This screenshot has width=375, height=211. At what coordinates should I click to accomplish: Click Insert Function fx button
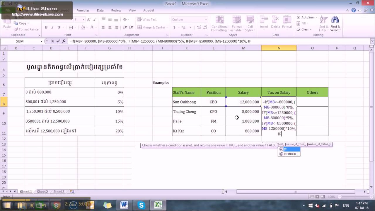(x=64, y=41)
